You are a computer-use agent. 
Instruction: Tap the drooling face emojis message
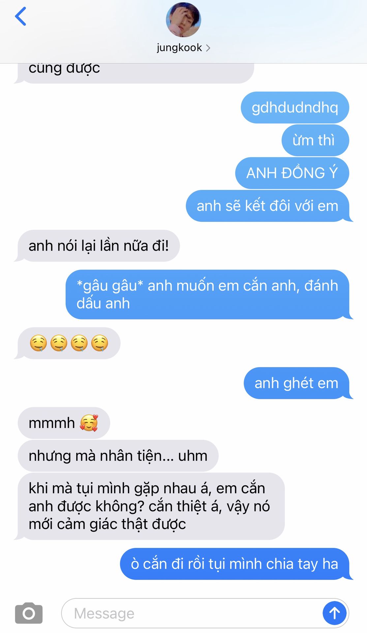coord(69,343)
